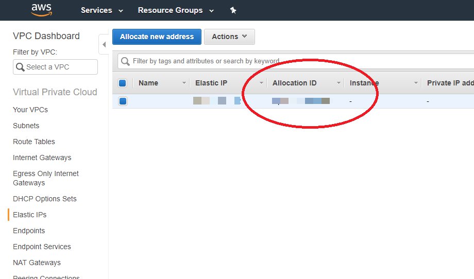Viewport: 474px width, 279px height.
Task: Open Endpoints page
Action: (x=29, y=231)
